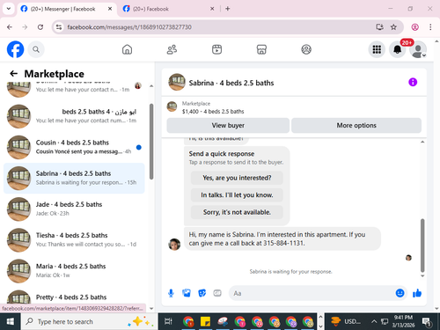This screenshot has width=440, height=330.
Task: Open the Chrome profile icon
Action: 414,27
